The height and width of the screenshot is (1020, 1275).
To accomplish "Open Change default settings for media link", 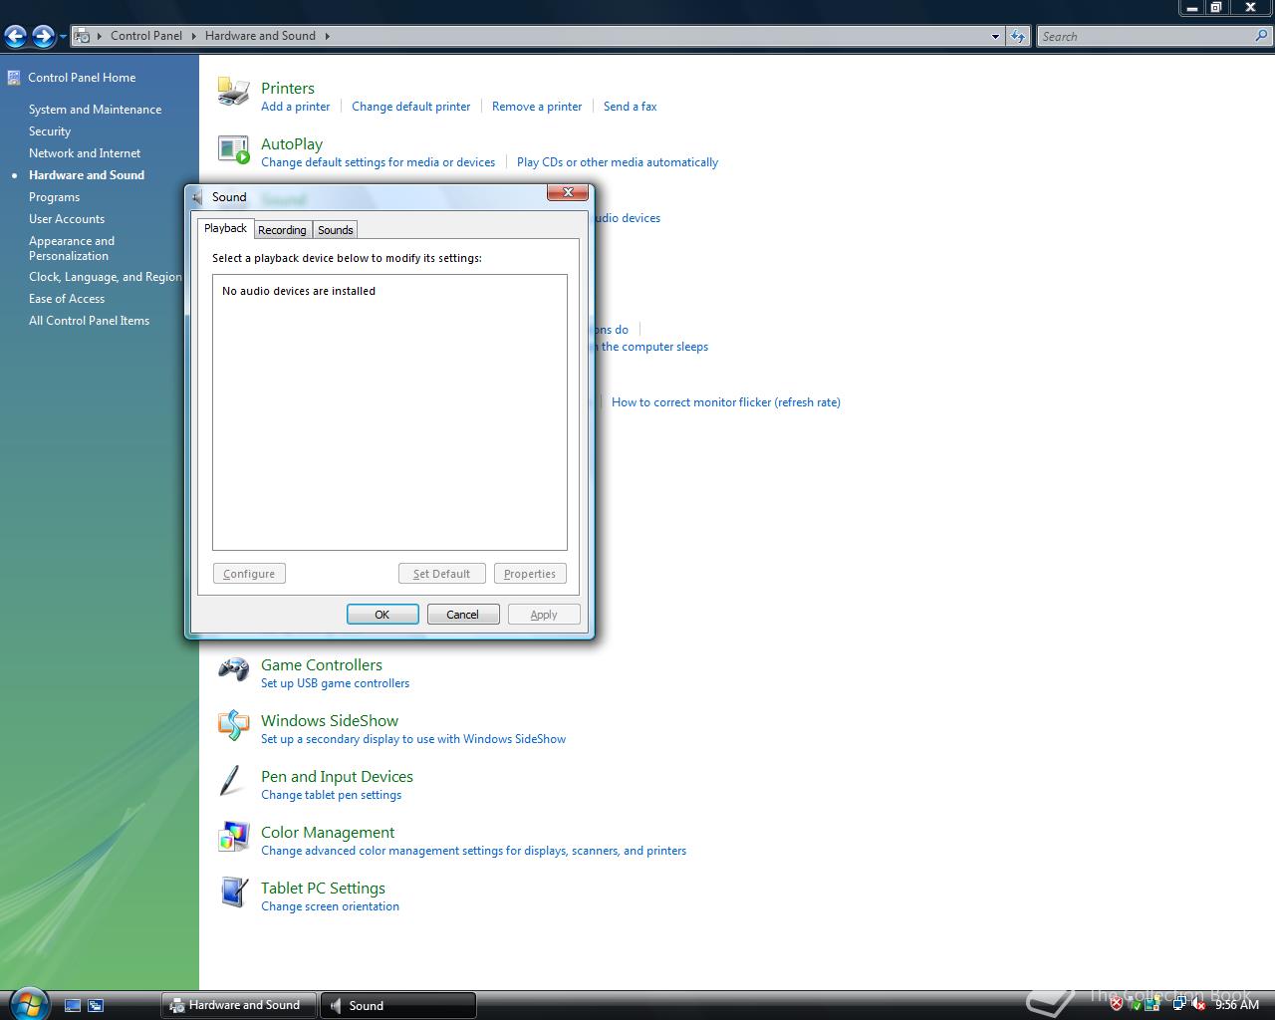I will [x=378, y=162].
